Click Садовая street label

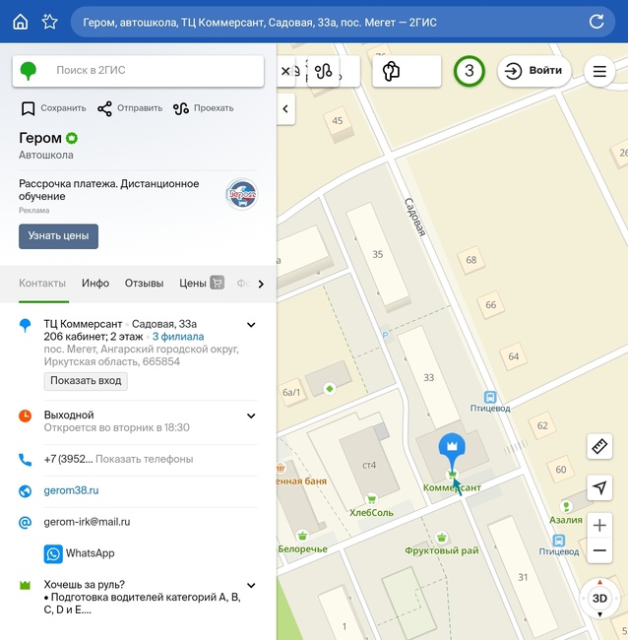(415, 217)
